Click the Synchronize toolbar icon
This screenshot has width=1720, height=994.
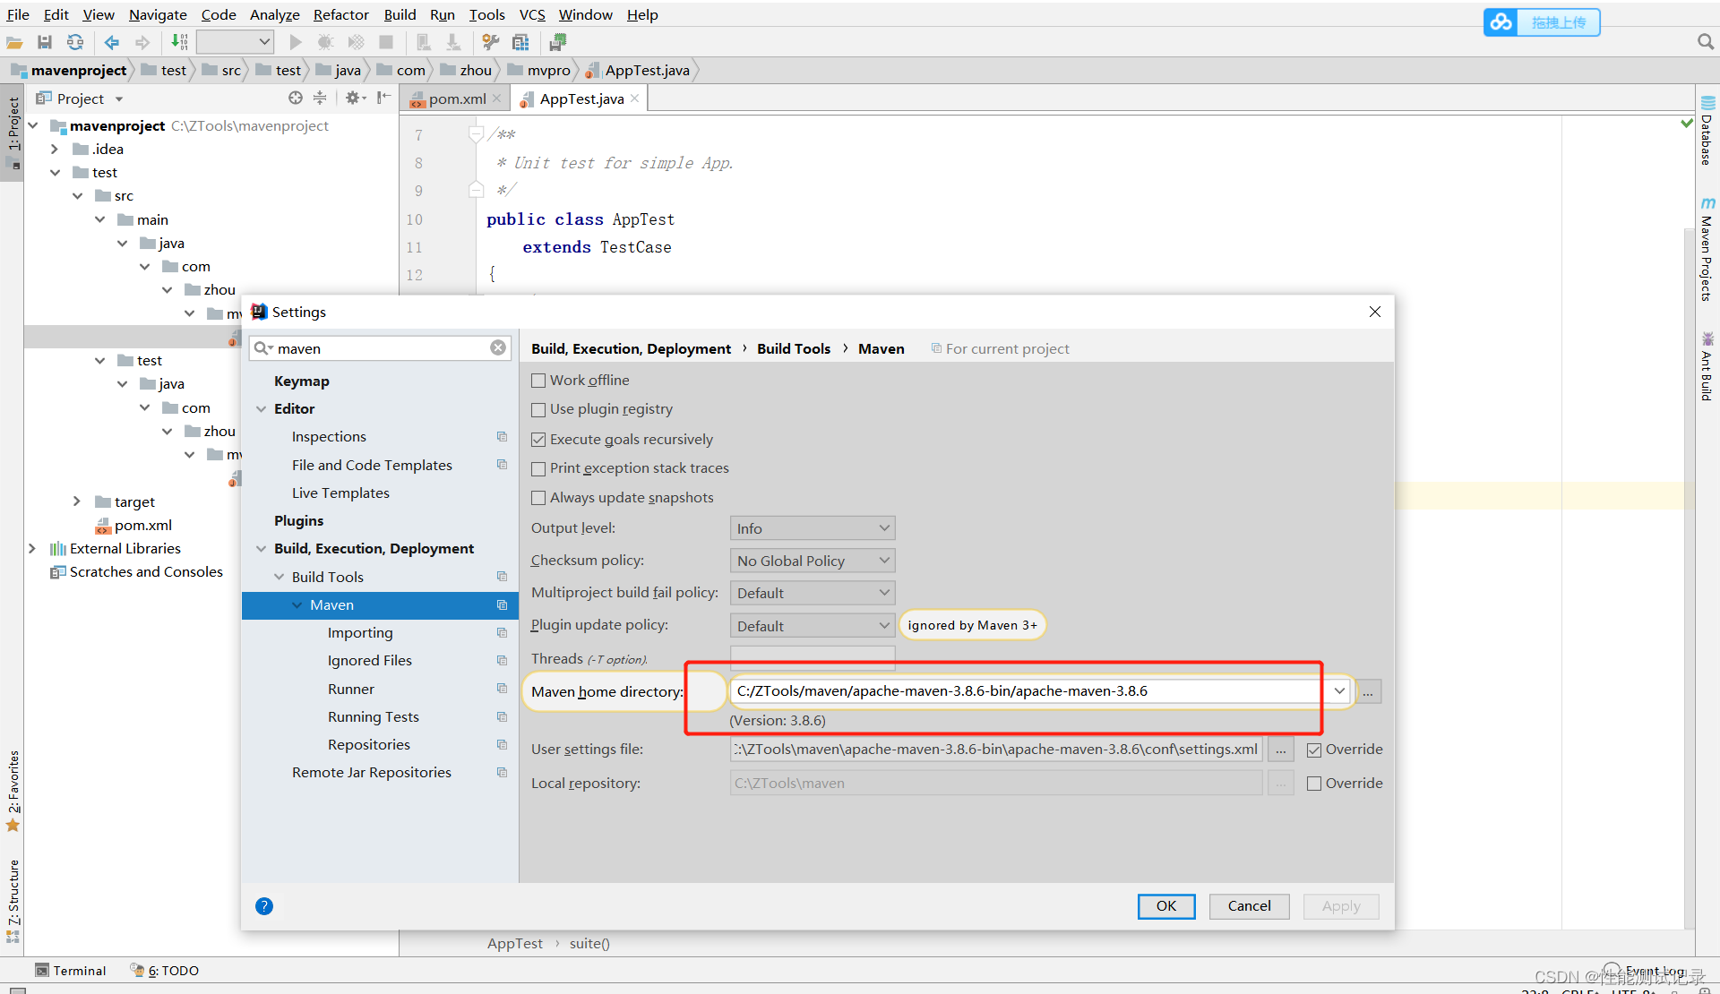(x=75, y=42)
